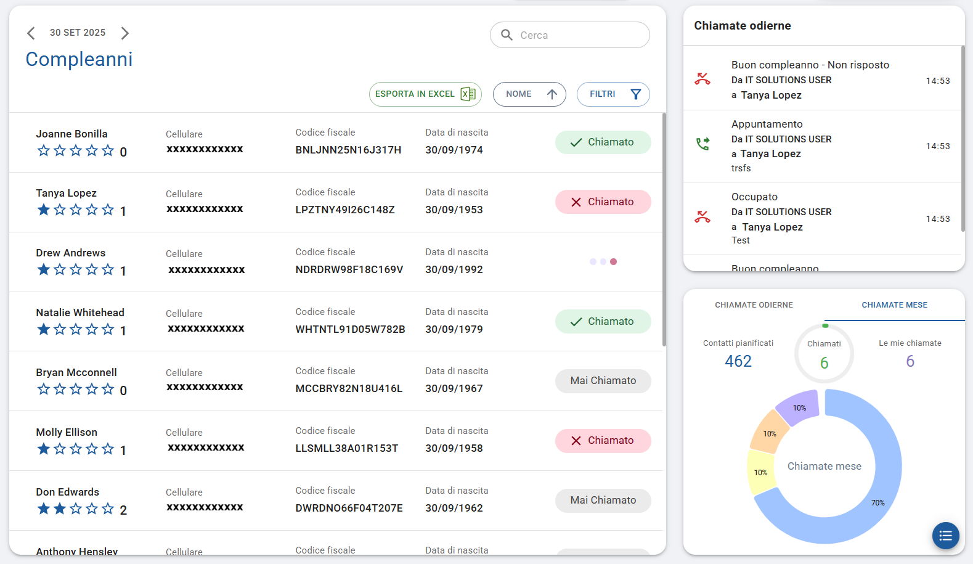The width and height of the screenshot is (973, 564).
Task: Click the filter funnel icon
Action: pyautogui.click(x=636, y=94)
